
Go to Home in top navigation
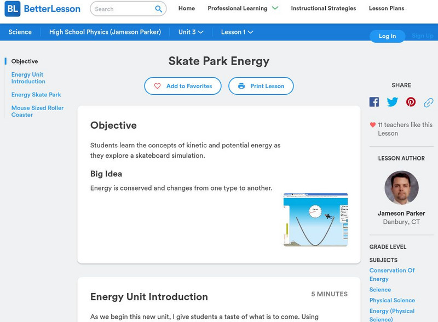click(x=187, y=8)
